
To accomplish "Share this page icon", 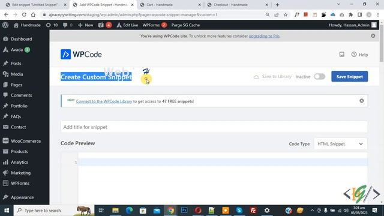I will tap(277, 14).
